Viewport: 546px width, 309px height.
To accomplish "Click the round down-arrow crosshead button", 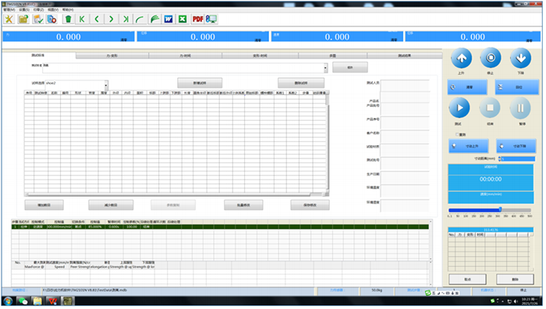I will [x=520, y=59].
